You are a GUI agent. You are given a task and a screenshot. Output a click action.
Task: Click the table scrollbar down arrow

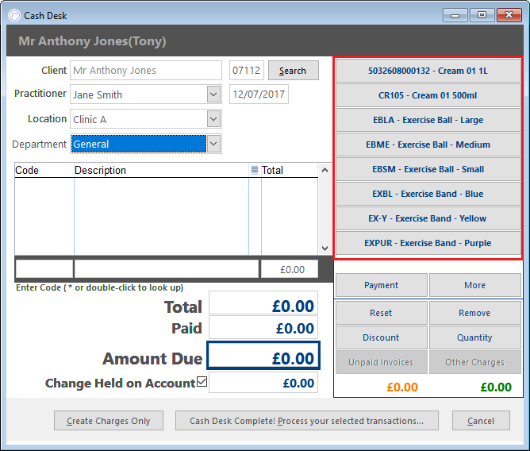325,248
